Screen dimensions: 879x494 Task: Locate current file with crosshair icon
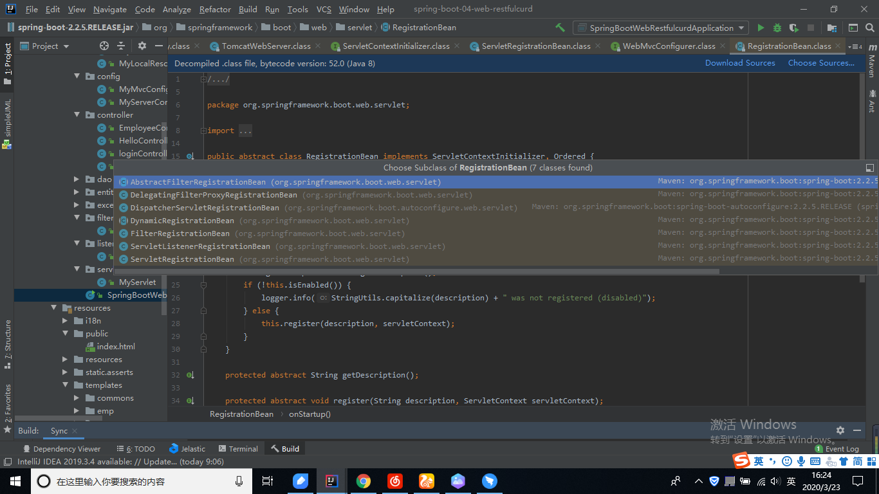click(x=104, y=46)
